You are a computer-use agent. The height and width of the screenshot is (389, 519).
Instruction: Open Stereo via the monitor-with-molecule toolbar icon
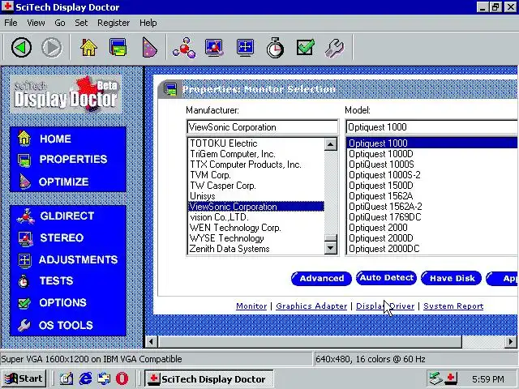(214, 48)
